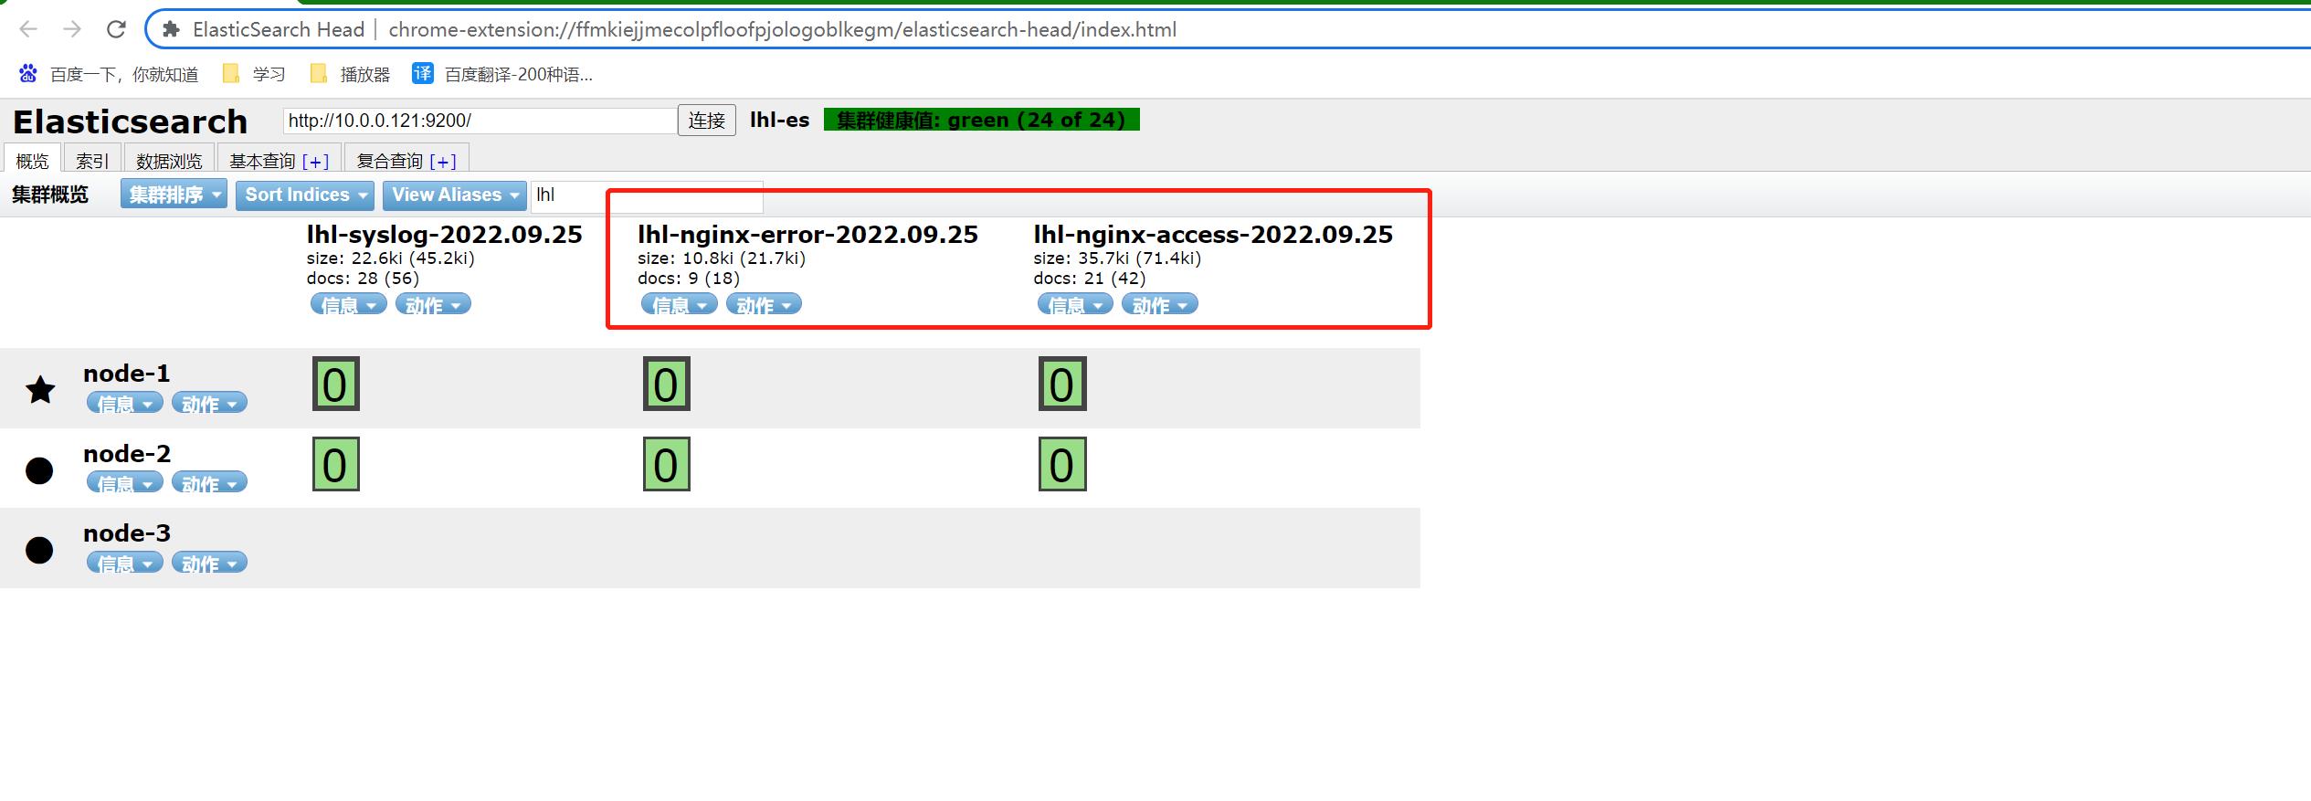2311x801 pixels.
Task: Open the 学习 bookmark folder
Action: point(255,74)
